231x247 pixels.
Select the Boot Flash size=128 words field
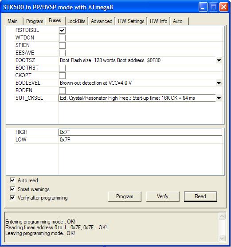click(137, 60)
